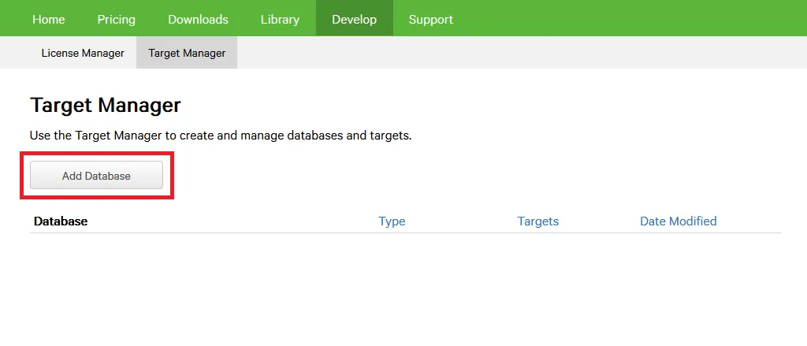Image resolution: width=807 pixels, height=346 pixels.
Task: Click the Add Database button
Action: pyautogui.click(x=96, y=176)
